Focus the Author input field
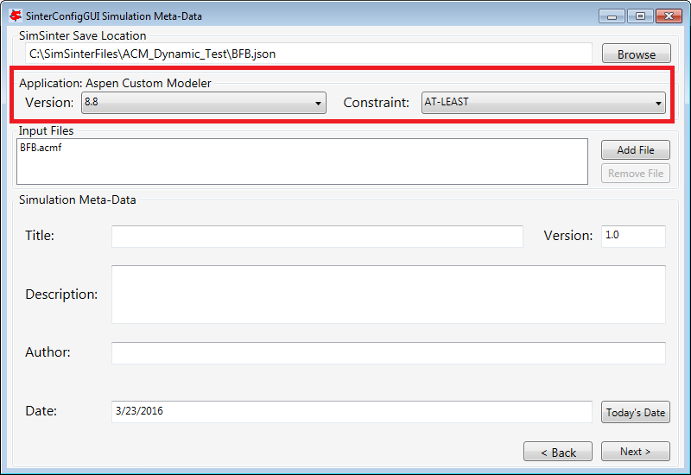 click(x=388, y=353)
